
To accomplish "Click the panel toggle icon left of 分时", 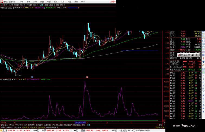I will tap(2, 5).
